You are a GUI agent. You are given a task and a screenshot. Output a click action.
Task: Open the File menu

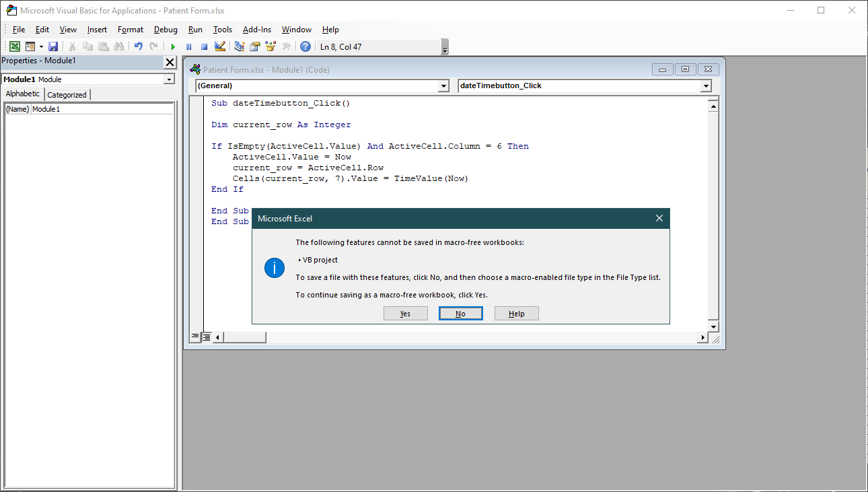19,30
